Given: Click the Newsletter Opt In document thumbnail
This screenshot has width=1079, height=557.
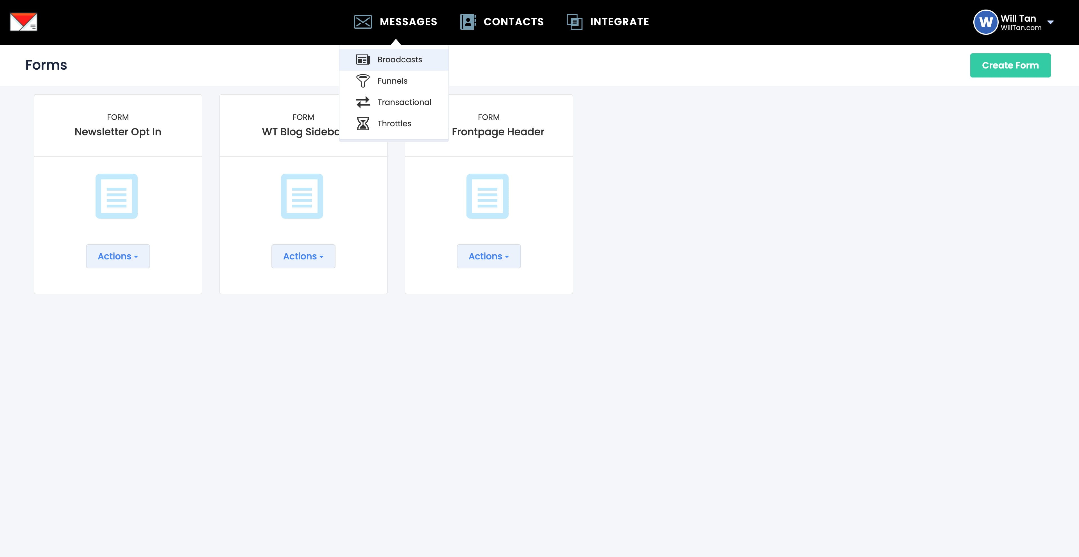Looking at the screenshot, I should (116, 196).
